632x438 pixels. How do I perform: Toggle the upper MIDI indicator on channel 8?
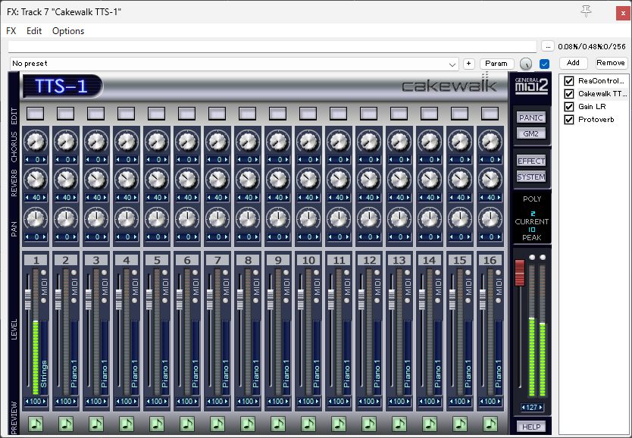pos(255,273)
